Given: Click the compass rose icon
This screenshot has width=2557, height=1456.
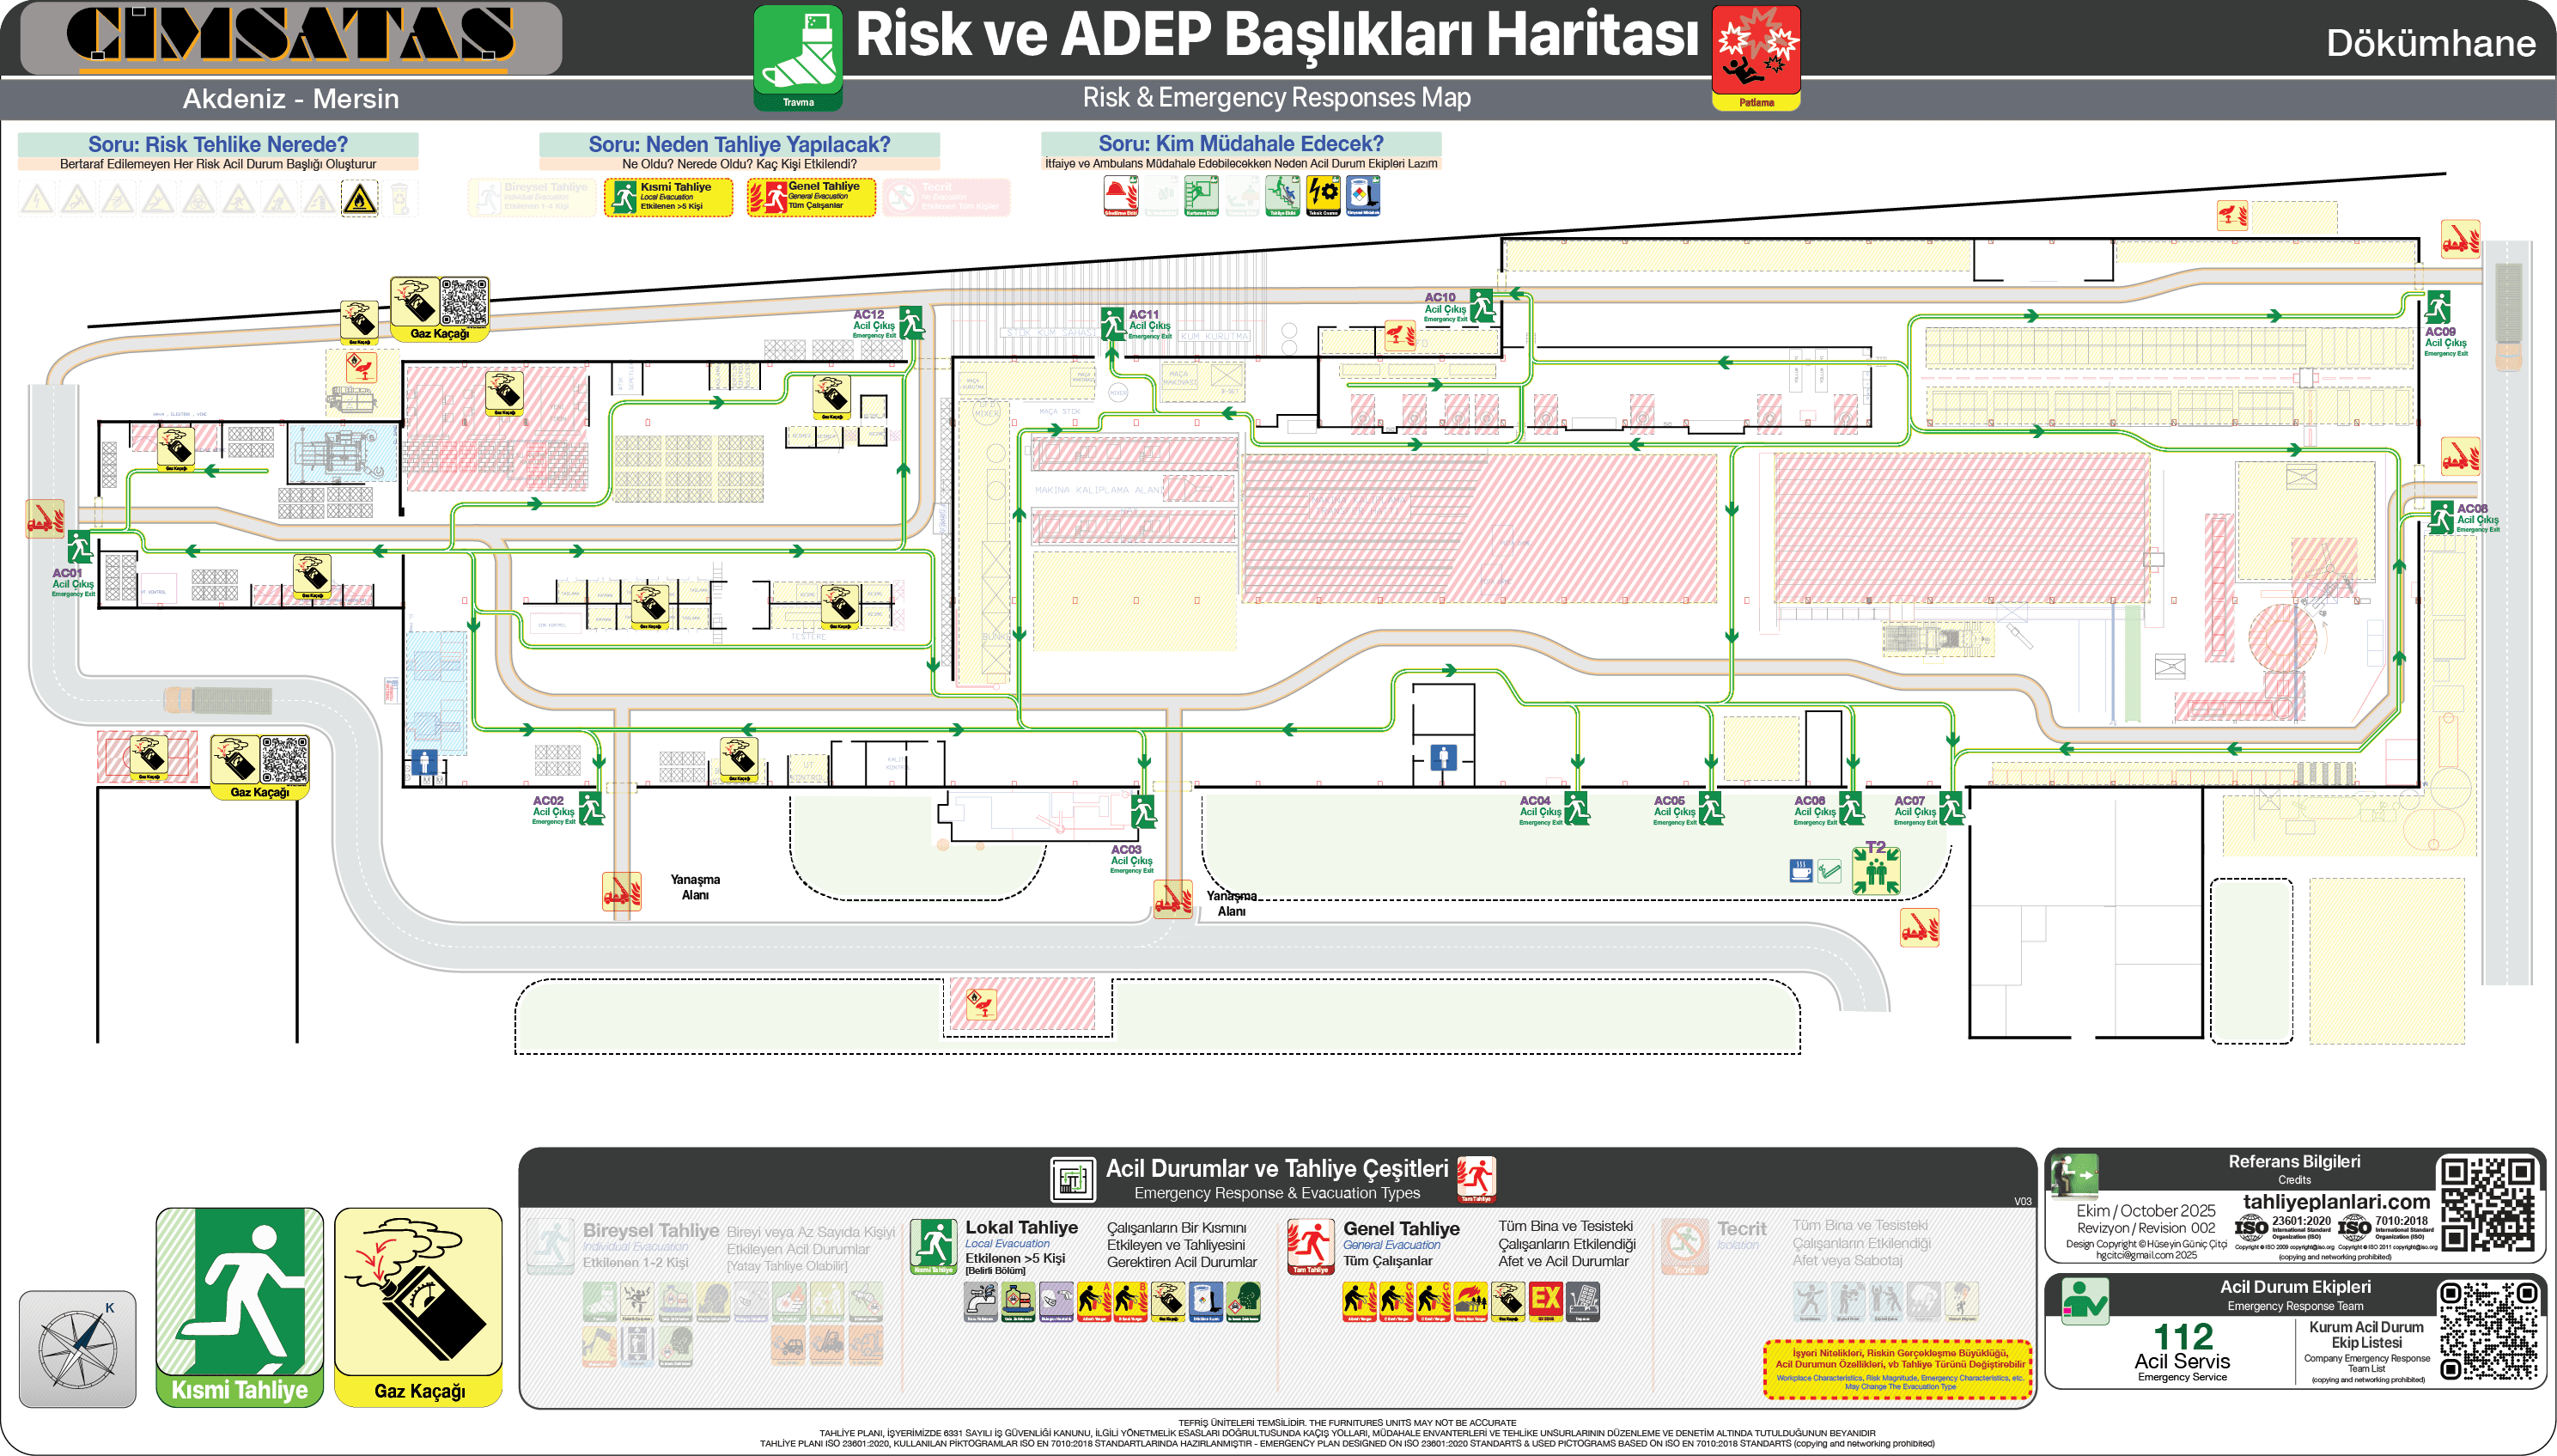Looking at the screenshot, I should click(x=77, y=1348).
